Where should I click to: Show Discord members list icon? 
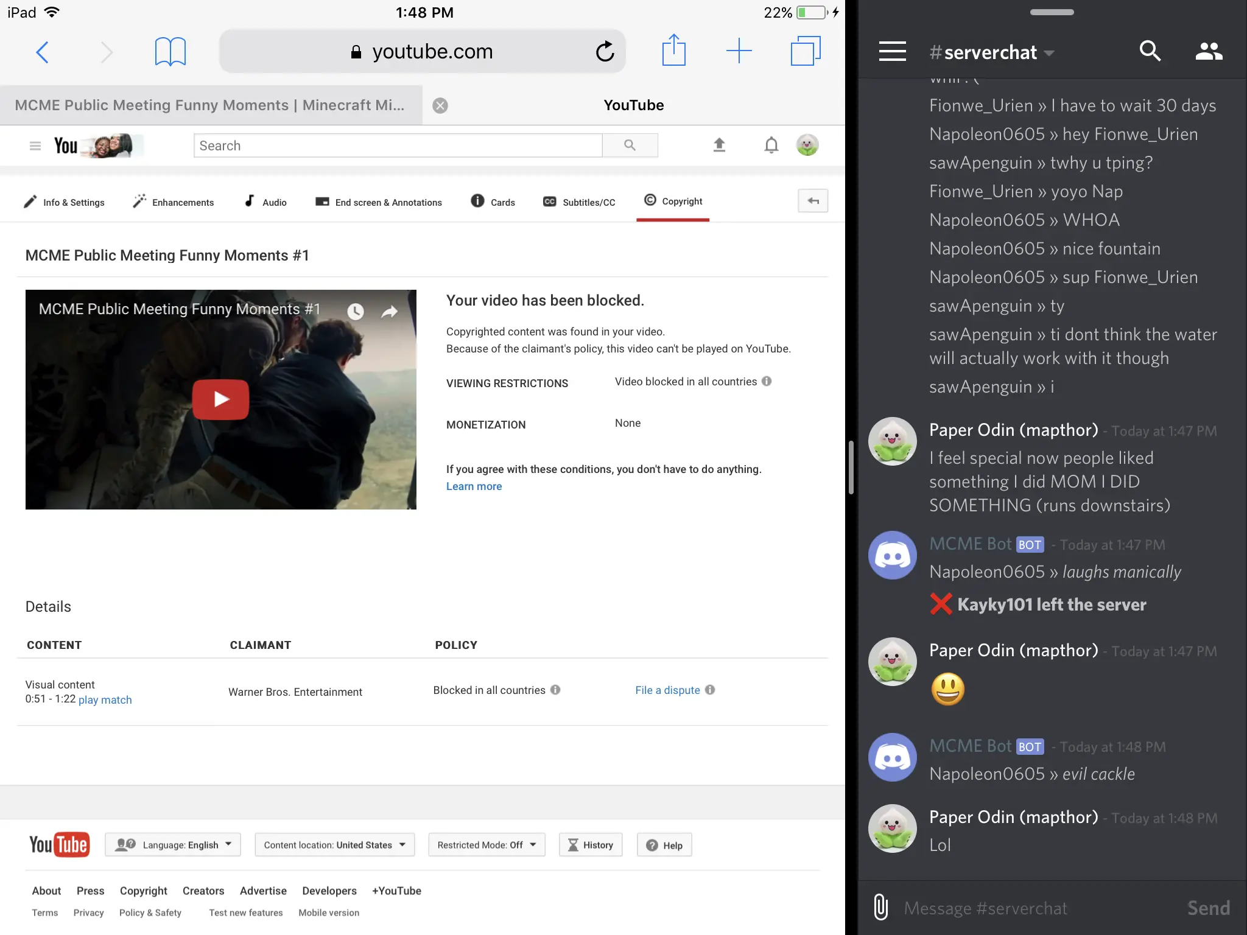[1209, 51]
